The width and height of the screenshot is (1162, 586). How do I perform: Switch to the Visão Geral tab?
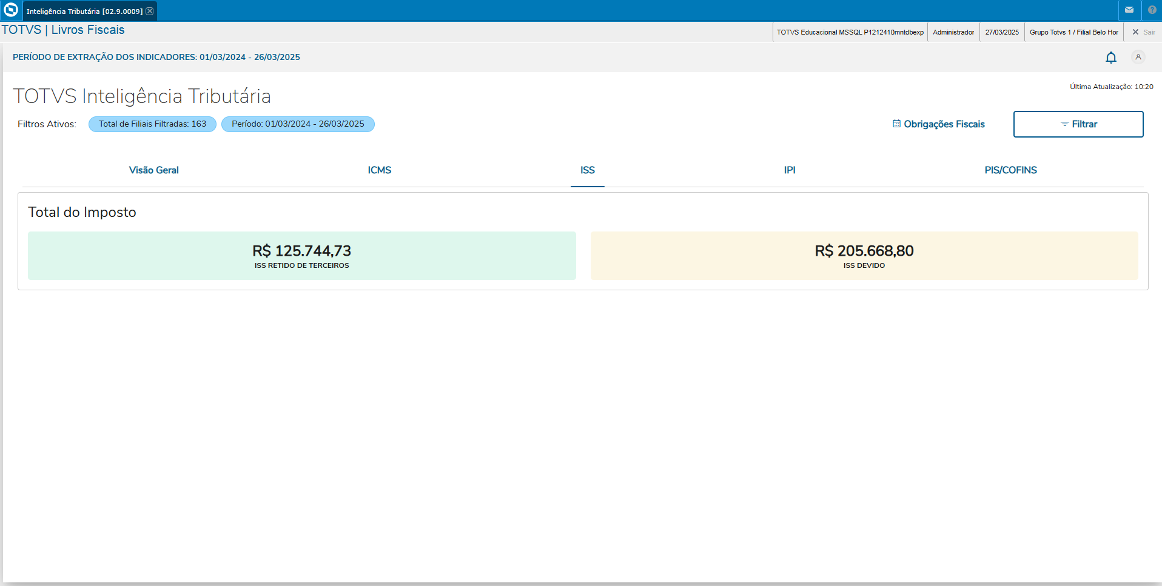[154, 170]
